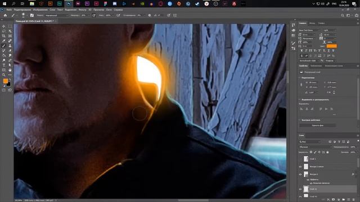
Task: Create a new layer group folder icon
Action: coord(344,200)
